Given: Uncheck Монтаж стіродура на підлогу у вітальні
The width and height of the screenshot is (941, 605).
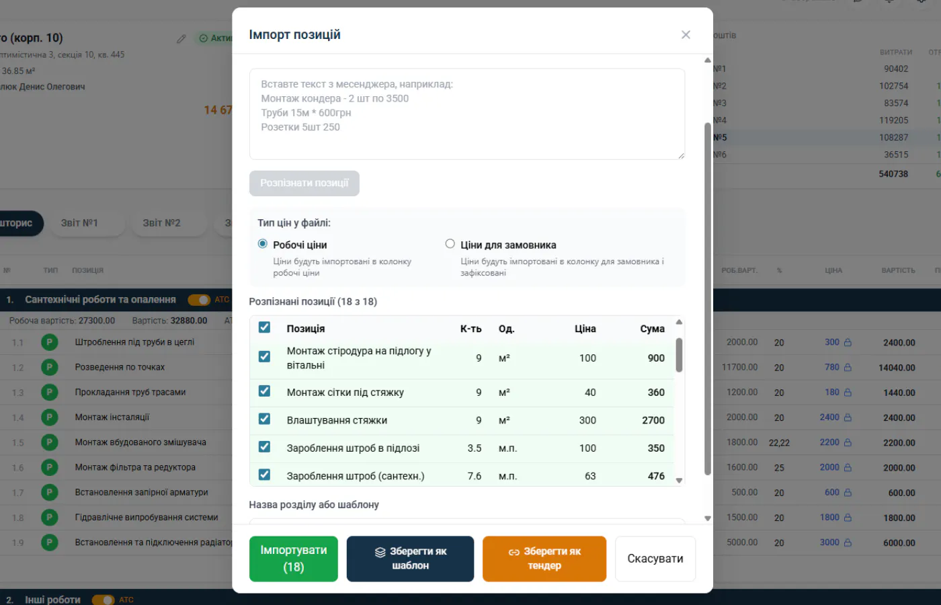Looking at the screenshot, I should coord(265,357).
